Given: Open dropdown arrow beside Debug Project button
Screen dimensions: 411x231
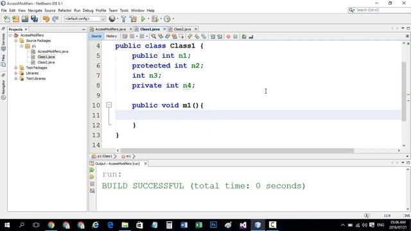Looking at the screenshot, I should [161, 19].
